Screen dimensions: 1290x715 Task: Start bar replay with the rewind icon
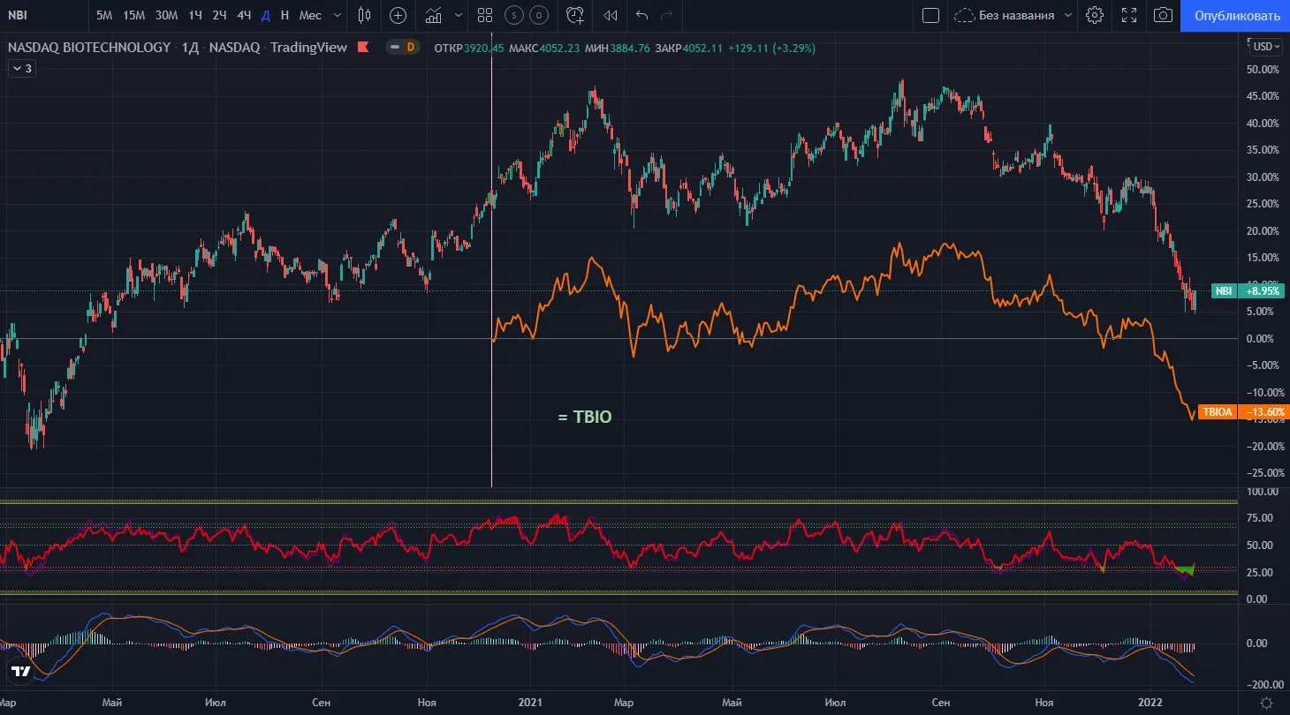coord(610,15)
